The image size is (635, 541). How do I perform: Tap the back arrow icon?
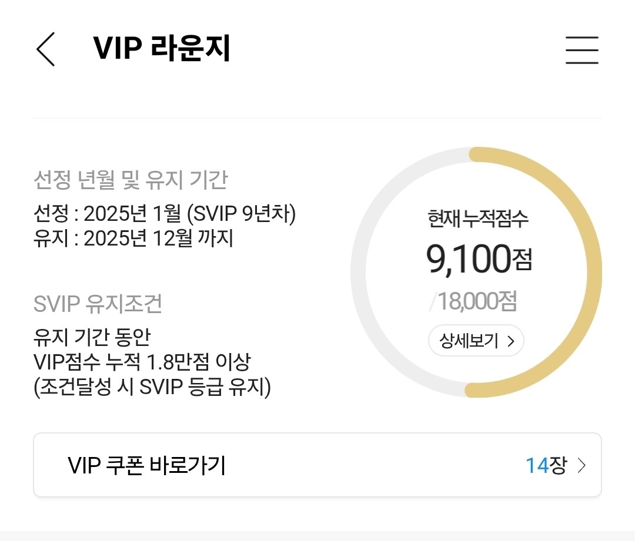tap(45, 49)
